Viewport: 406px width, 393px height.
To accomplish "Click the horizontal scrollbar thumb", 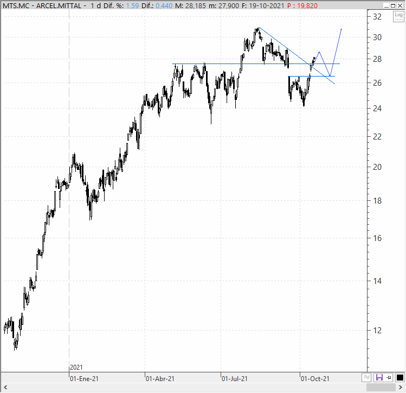I will point(381,388).
